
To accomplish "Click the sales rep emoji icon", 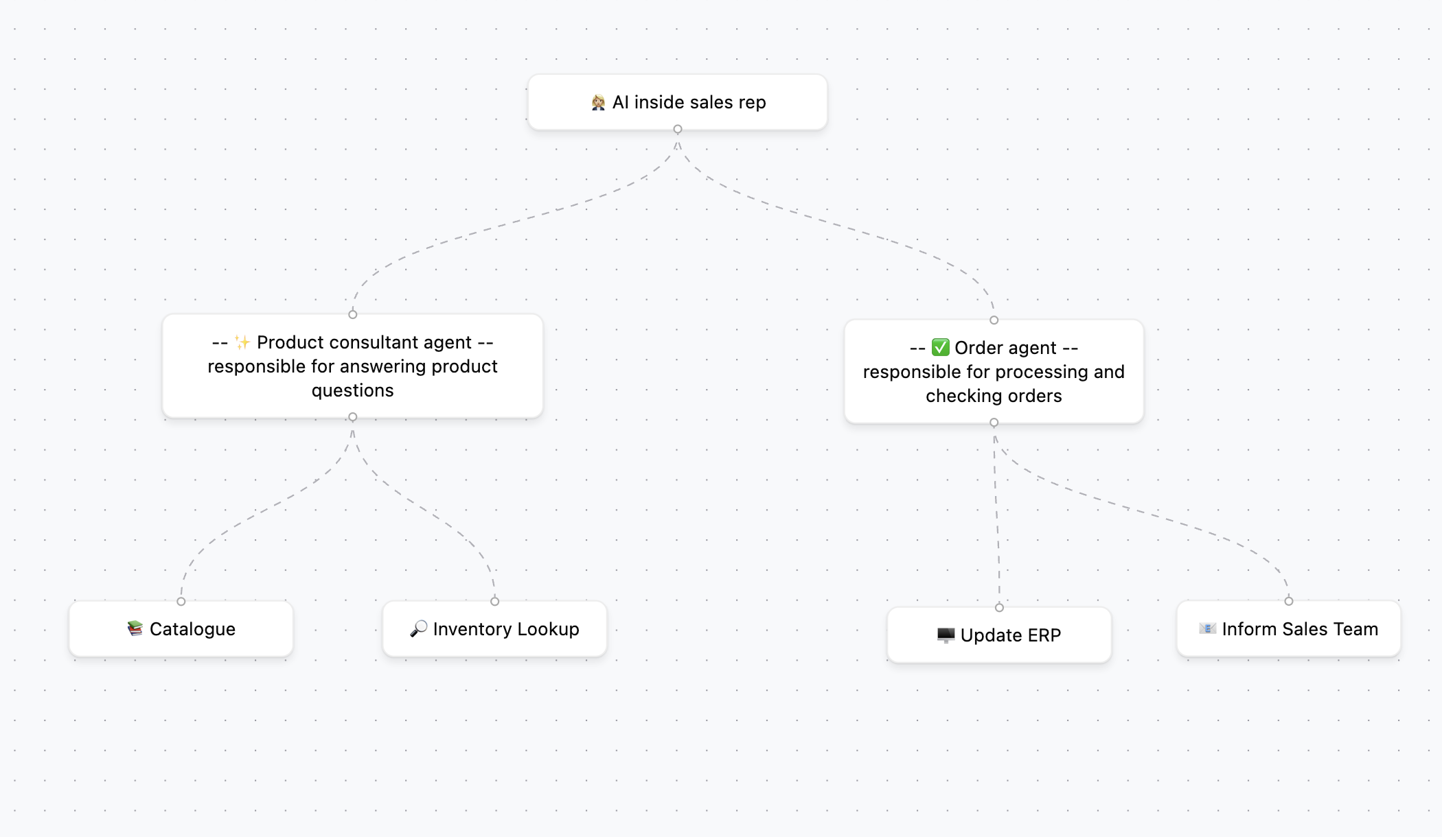I will pyautogui.click(x=598, y=103).
